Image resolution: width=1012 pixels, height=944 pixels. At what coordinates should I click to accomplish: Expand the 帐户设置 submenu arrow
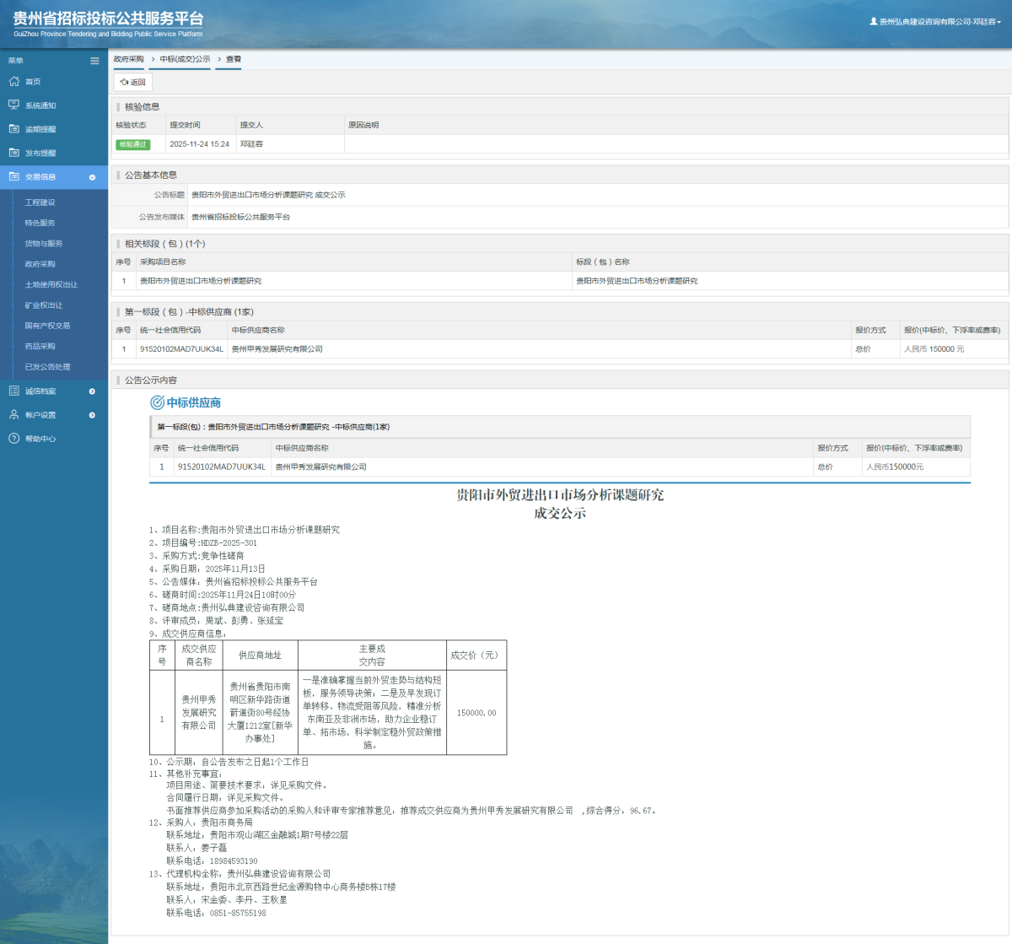[92, 415]
